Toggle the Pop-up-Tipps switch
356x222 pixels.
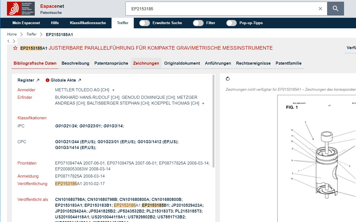pyautogui.click(x=231, y=23)
